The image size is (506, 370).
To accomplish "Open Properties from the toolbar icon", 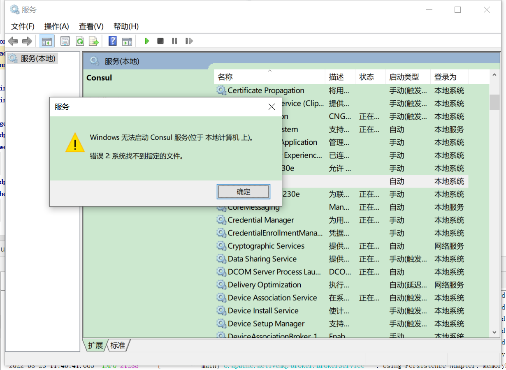I will point(65,41).
